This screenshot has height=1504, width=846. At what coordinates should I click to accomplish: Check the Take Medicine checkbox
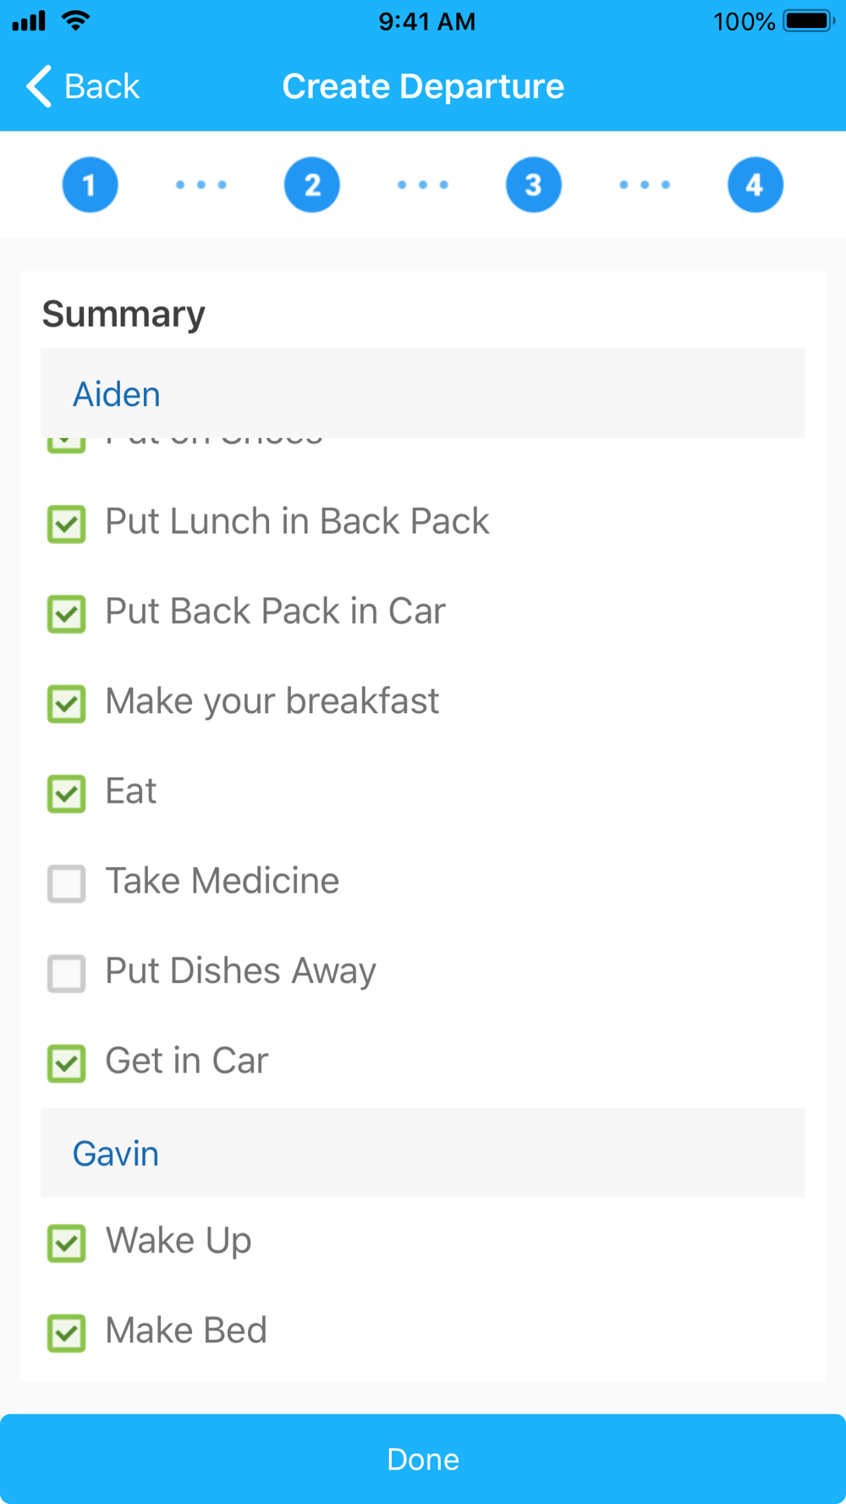[66, 883]
